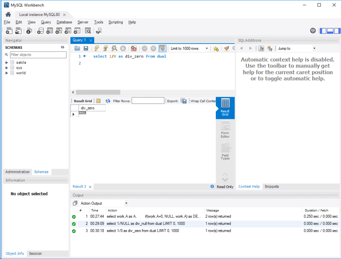Search table data toolbar icon

coord(88,31)
